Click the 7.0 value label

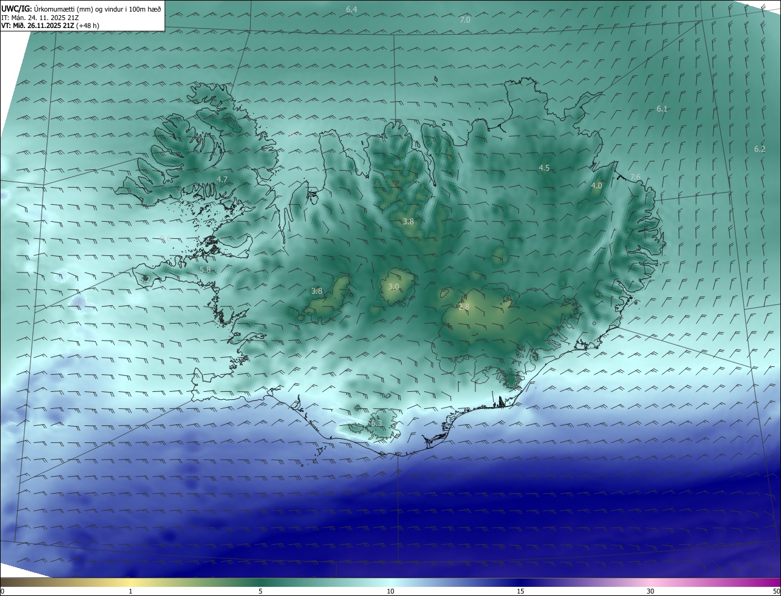pyautogui.click(x=465, y=20)
